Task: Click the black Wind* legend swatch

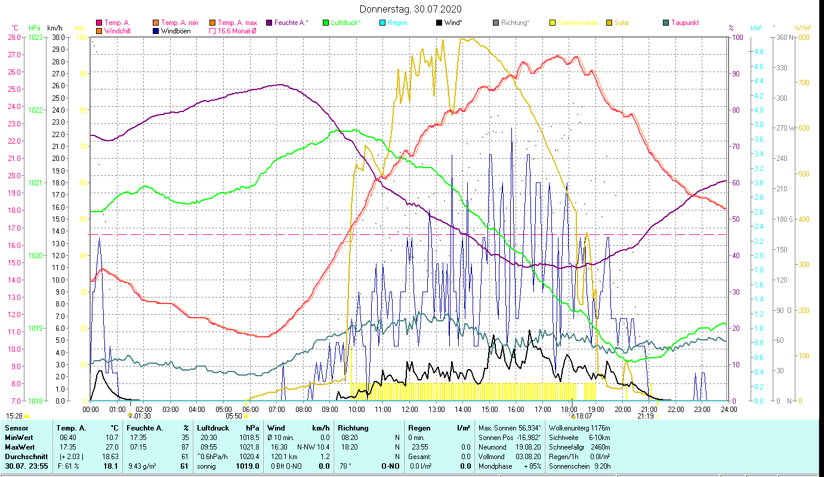Action: (x=439, y=23)
